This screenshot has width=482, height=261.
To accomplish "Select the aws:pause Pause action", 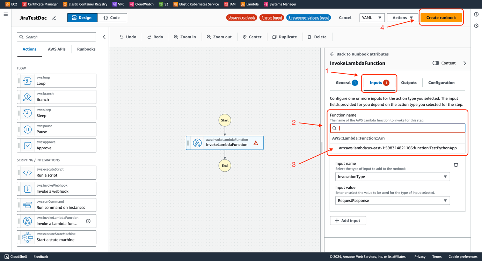I will pos(57,129).
